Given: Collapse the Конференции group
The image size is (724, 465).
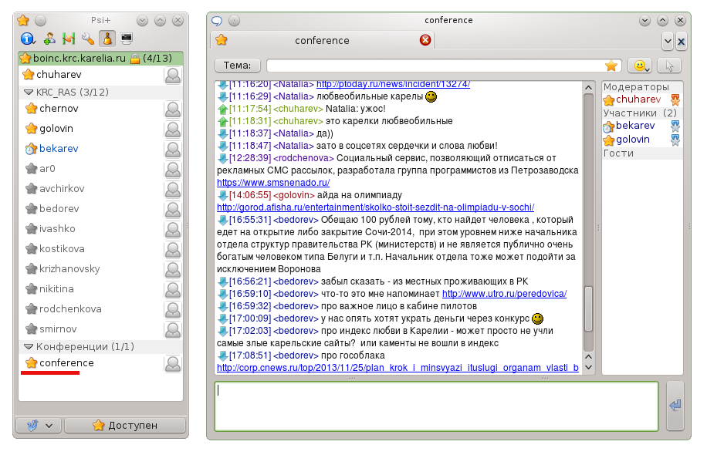Looking at the screenshot, I should tap(29, 347).
